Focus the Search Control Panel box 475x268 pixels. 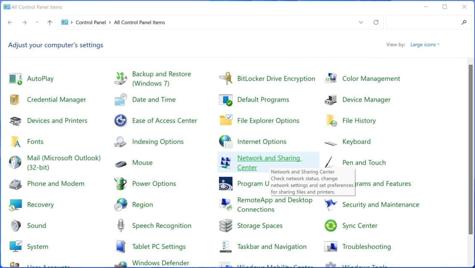tap(429, 22)
